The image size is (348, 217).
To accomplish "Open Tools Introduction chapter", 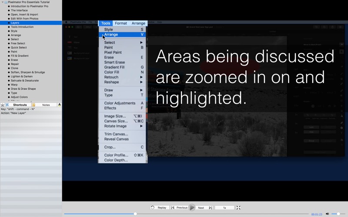I will tap(22, 27).
